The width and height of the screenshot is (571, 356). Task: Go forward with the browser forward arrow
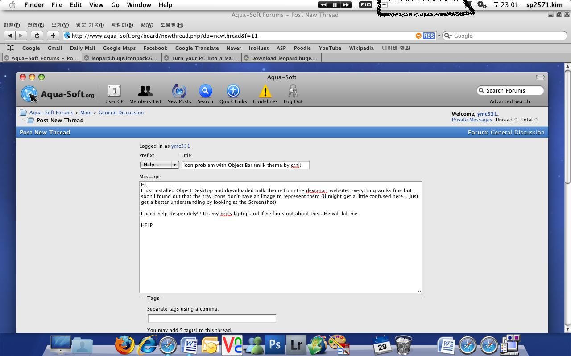(21, 36)
